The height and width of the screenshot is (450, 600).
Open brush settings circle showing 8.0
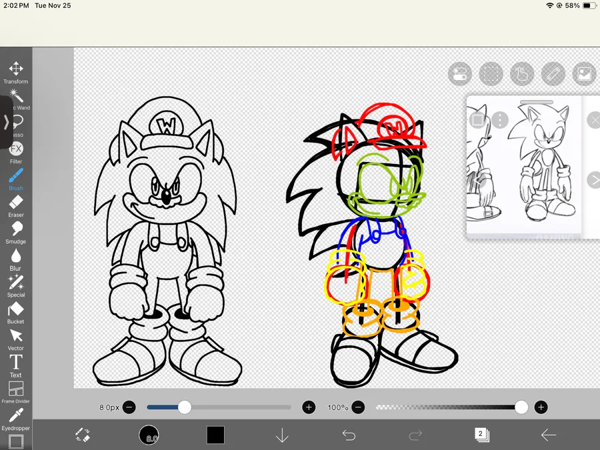click(149, 435)
